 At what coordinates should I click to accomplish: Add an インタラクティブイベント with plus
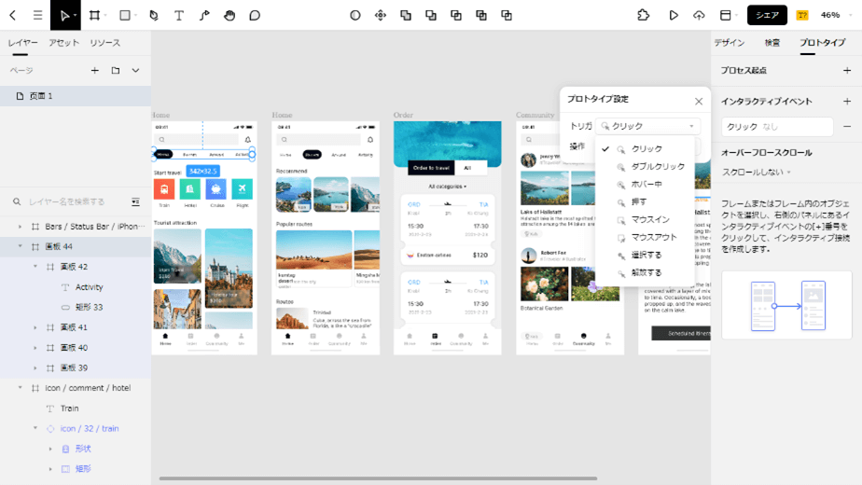pos(847,101)
